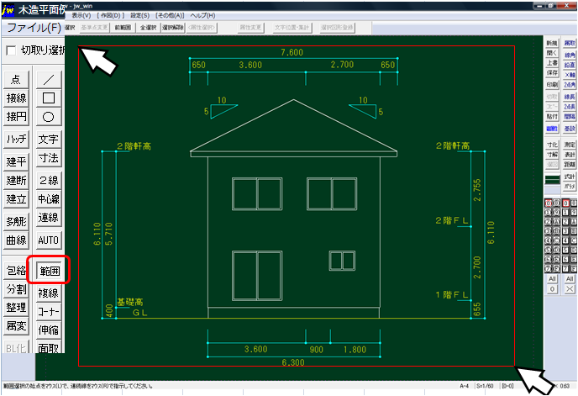Select the line (／) drawing tool
The width and height of the screenshot is (578, 396).
pos(49,80)
